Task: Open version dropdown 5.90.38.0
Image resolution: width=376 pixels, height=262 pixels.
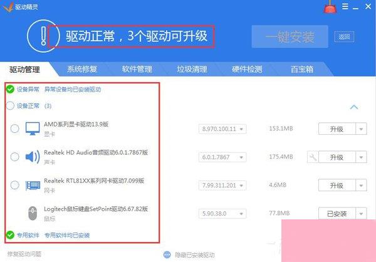Action: [222, 214]
